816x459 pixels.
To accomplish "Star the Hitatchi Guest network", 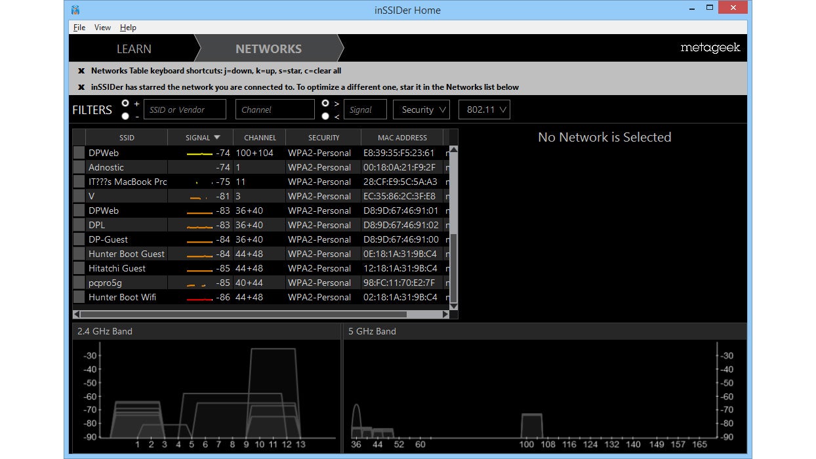I will click(79, 268).
